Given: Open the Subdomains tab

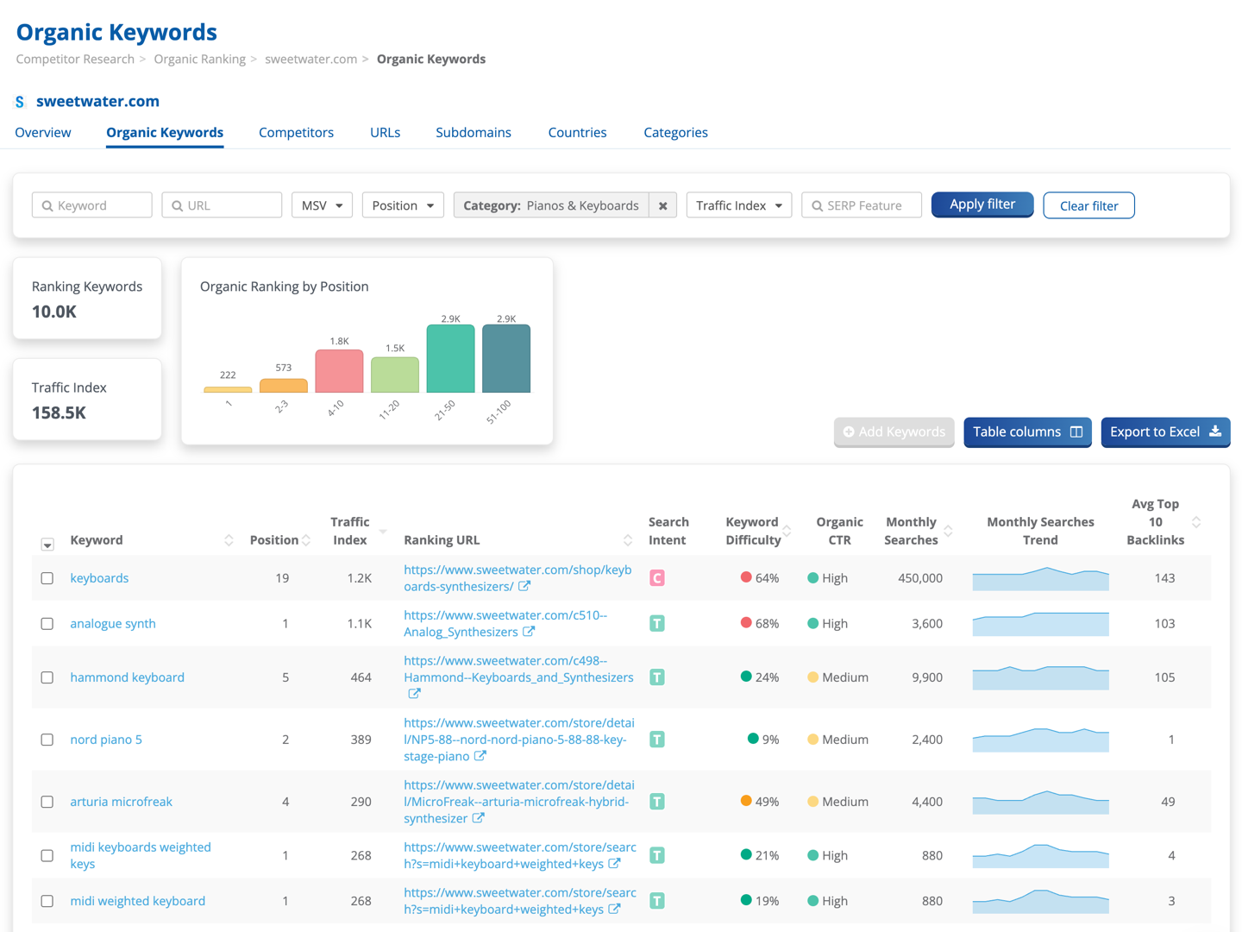Looking at the screenshot, I should coord(474,132).
